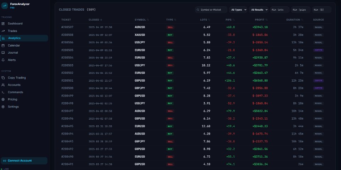Click lots value 12.60 in row #208495
341x170 pixels.
click(x=206, y=126)
